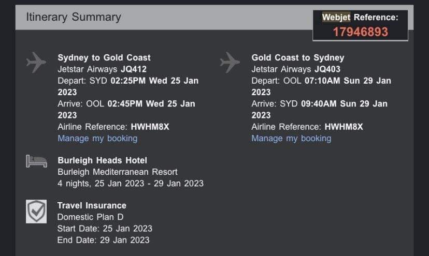This screenshot has height=256, width=429.
Task: Select the Burleigh Heads Hotel title
Action: (102, 160)
